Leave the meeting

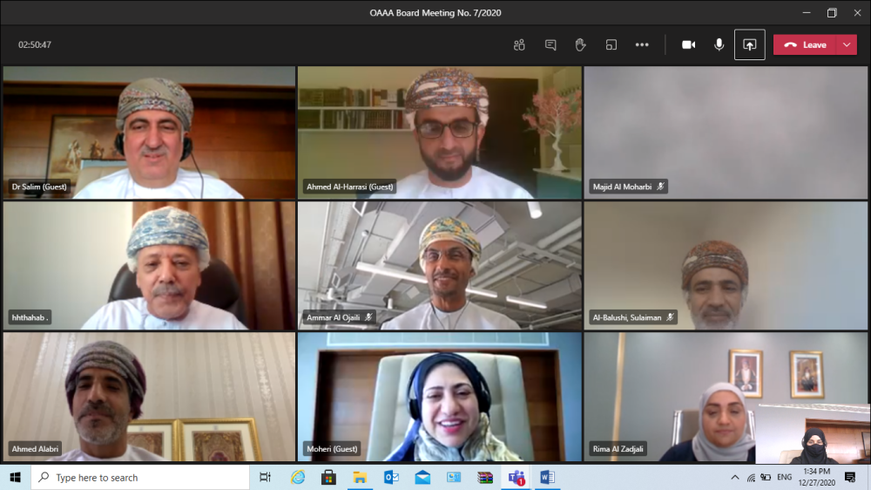click(x=805, y=44)
